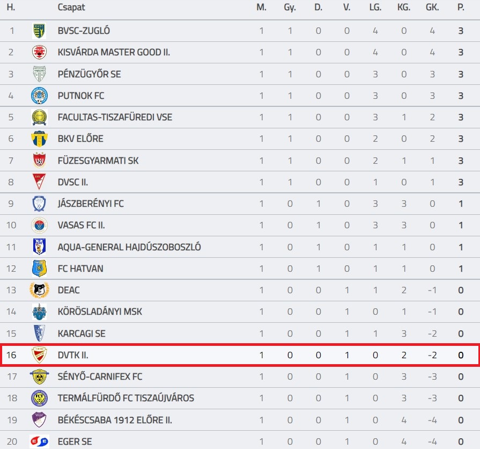The height and width of the screenshot is (449, 480).
Task: Open the Putnok FC club logo
Action: (x=39, y=96)
